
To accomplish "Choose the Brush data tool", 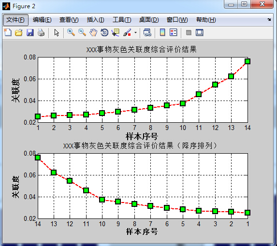I will point(127,33).
